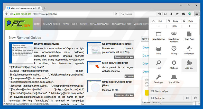Open FORUM nav tab

pyautogui.click(x=84, y=24)
